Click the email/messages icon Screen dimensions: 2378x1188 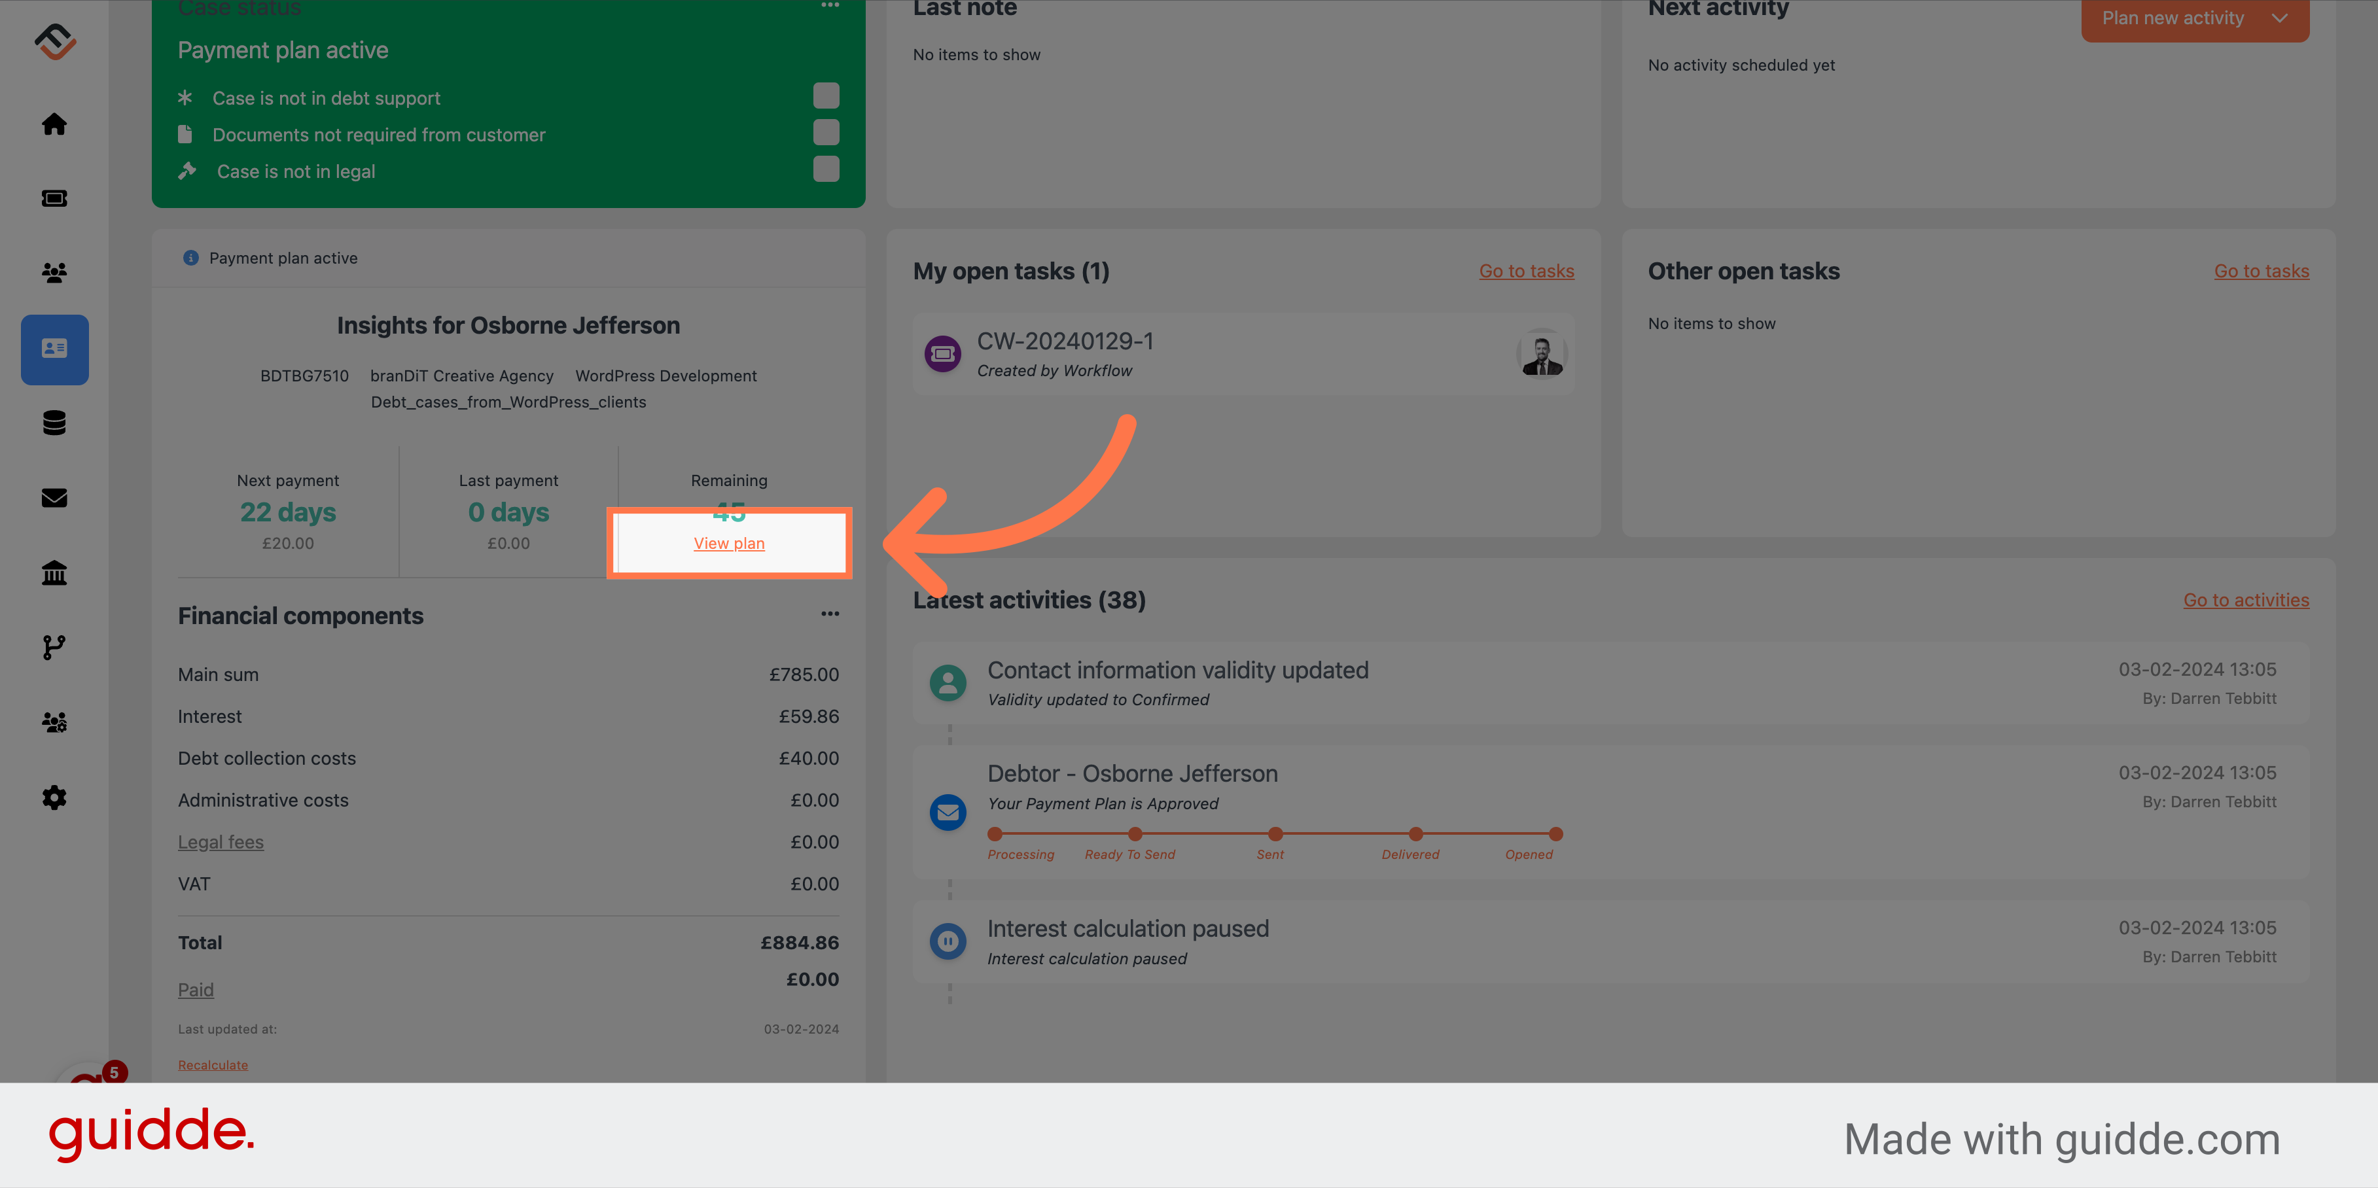tap(54, 497)
